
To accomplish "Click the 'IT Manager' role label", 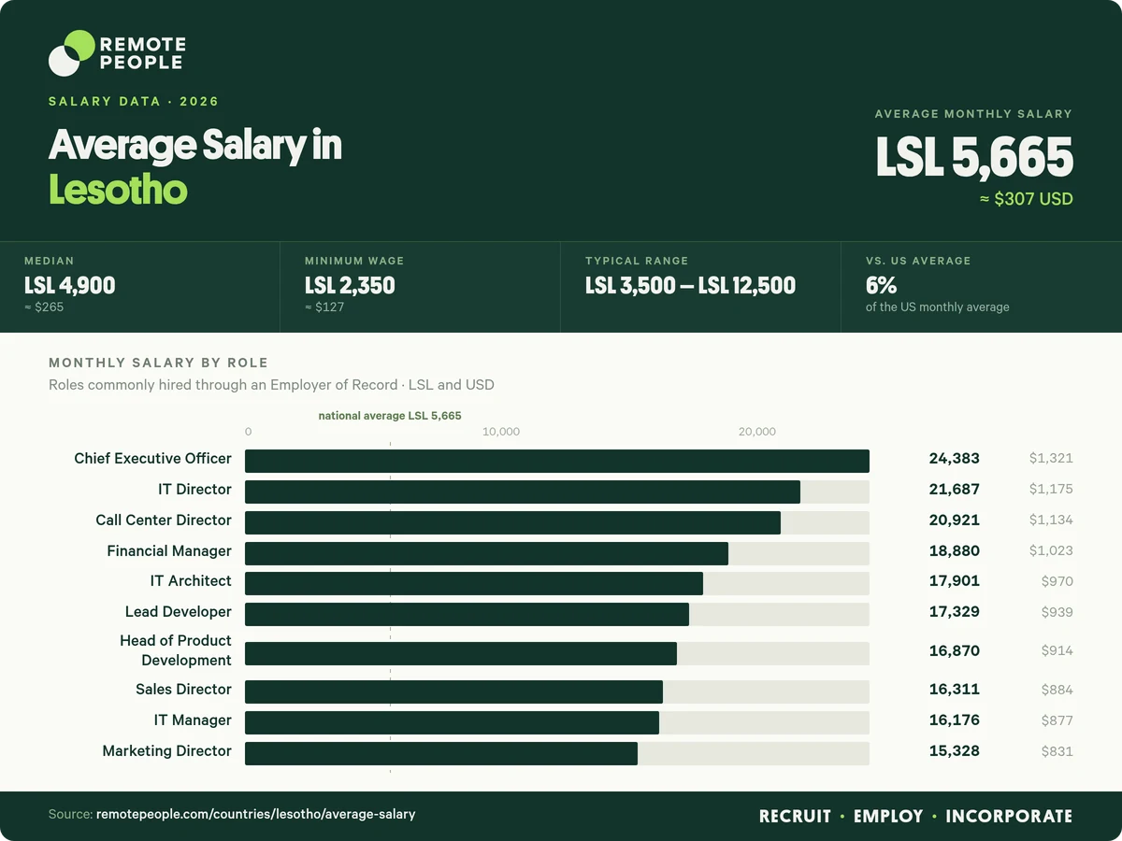I will click(193, 720).
